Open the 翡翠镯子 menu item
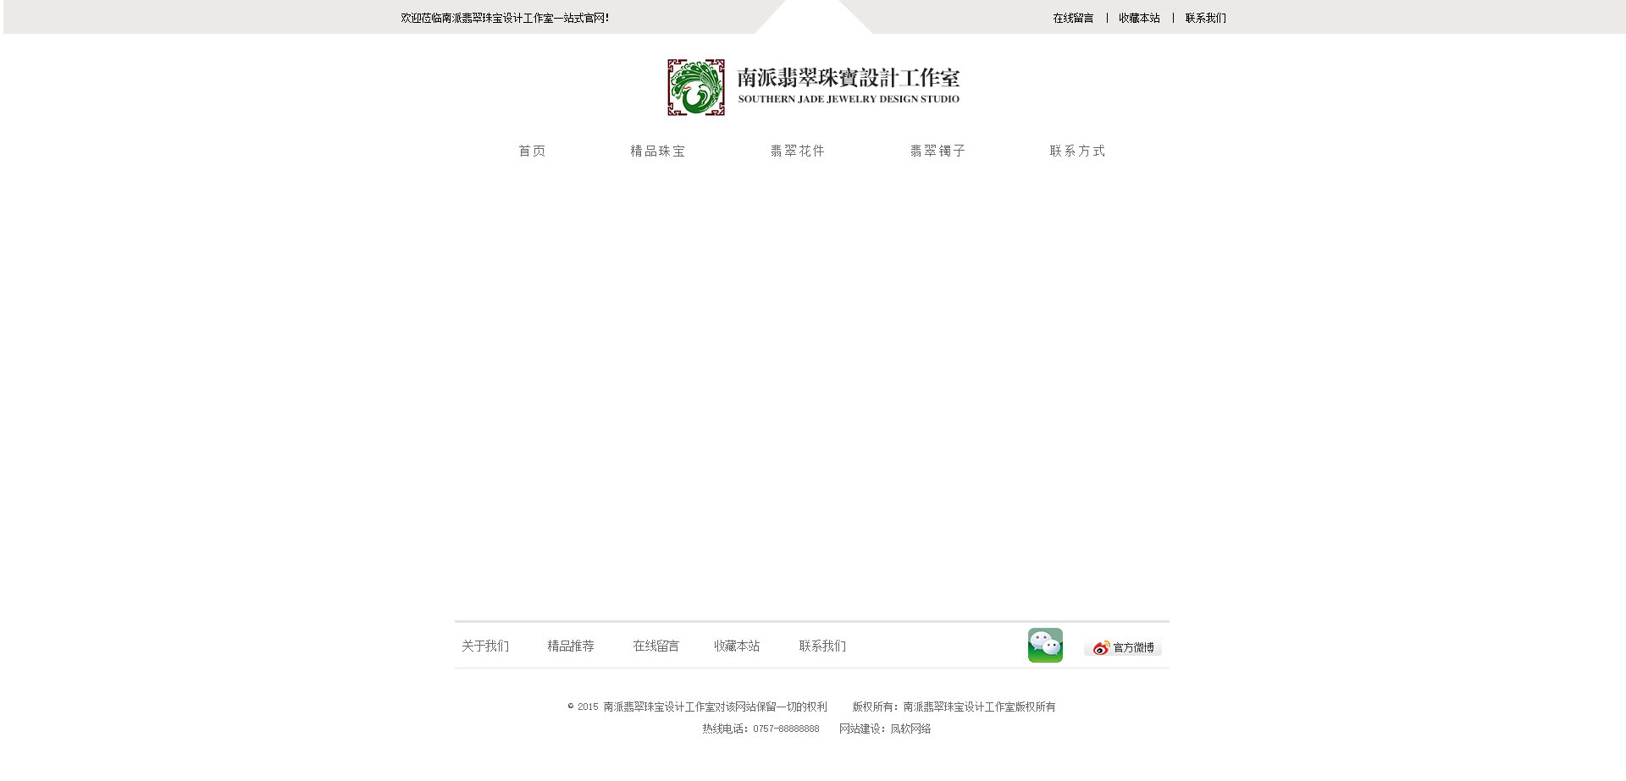The height and width of the screenshot is (781, 1626). click(x=937, y=151)
